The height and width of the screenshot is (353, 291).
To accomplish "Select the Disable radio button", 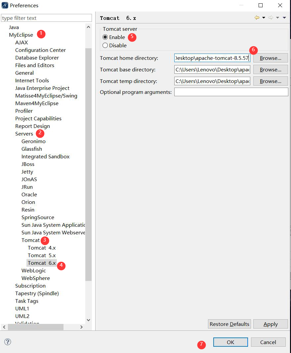I will [105, 46].
